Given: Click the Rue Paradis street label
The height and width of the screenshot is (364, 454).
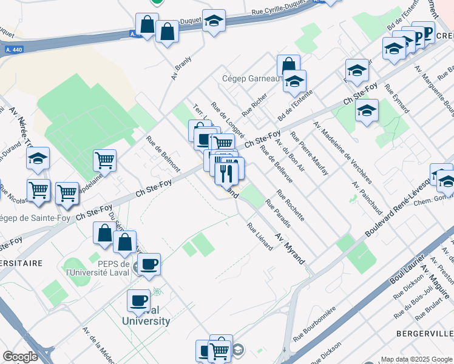Looking at the screenshot, I should pyautogui.click(x=278, y=214).
